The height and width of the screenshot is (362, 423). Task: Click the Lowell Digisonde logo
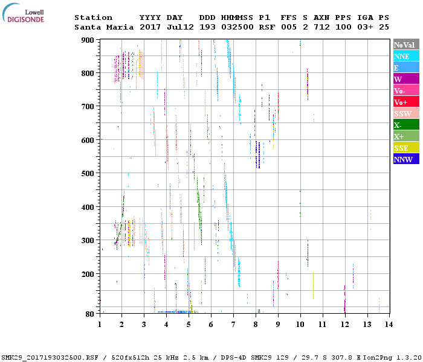click(23, 13)
